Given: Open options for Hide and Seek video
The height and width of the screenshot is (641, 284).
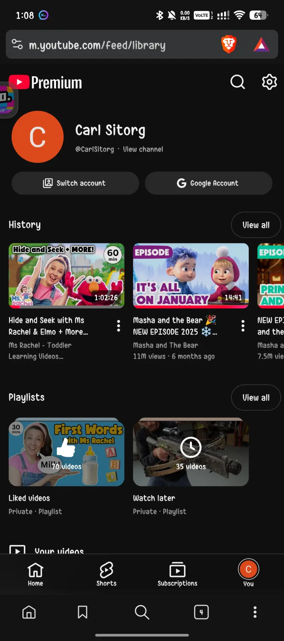Looking at the screenshot, I should click(118, 326).
